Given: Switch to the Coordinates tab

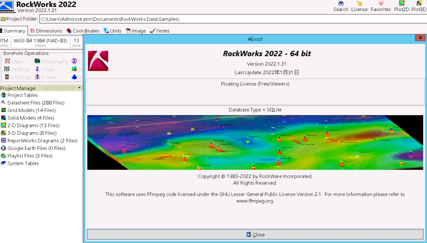Looking at the screenshot, I should pos(83,30).
